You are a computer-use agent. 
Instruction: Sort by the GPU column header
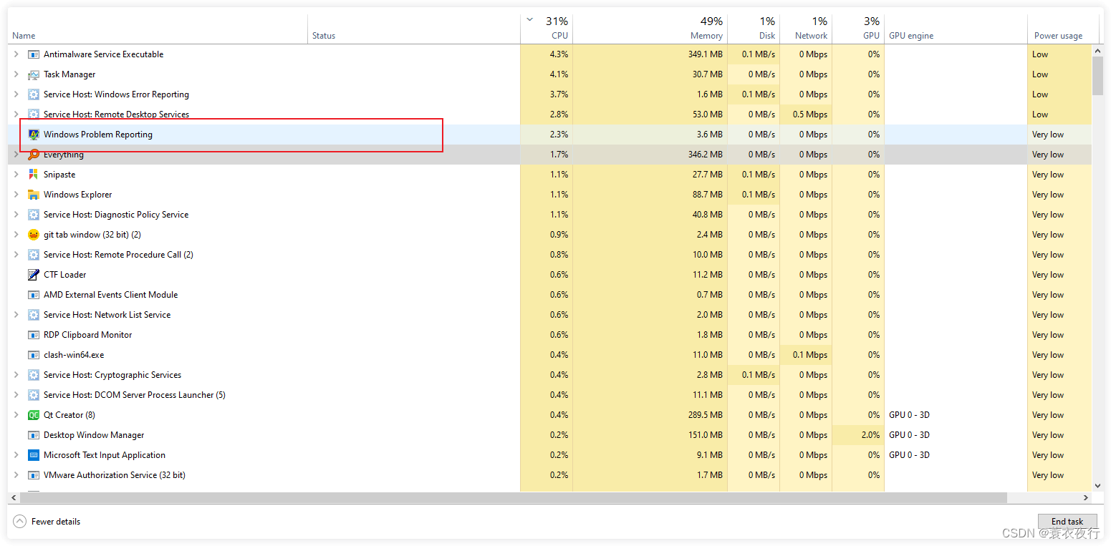point(858,29)
